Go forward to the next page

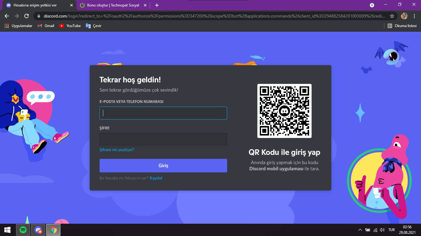(x=17, y=16)
